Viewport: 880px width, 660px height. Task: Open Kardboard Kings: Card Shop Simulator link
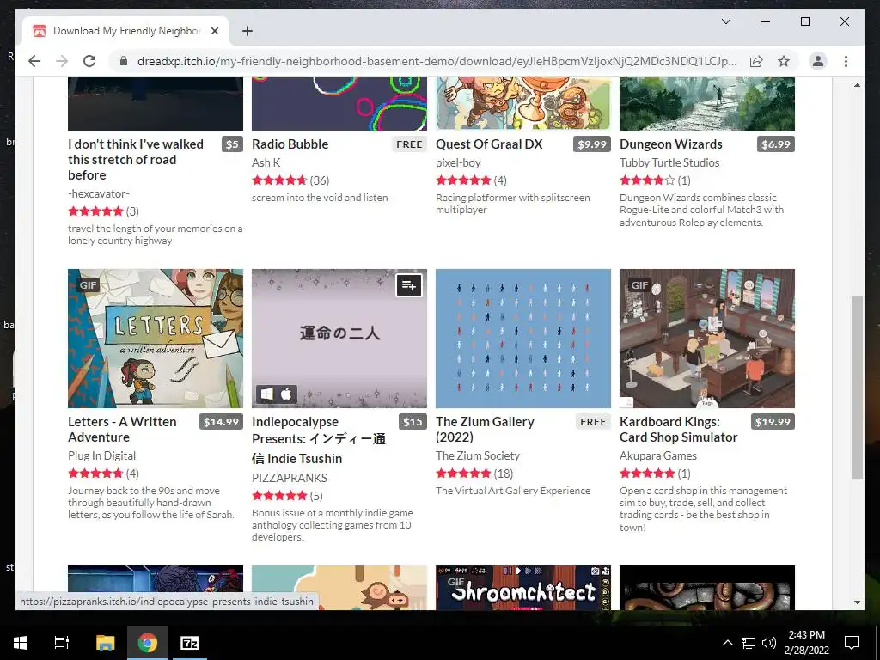click(x=679, y=430)
